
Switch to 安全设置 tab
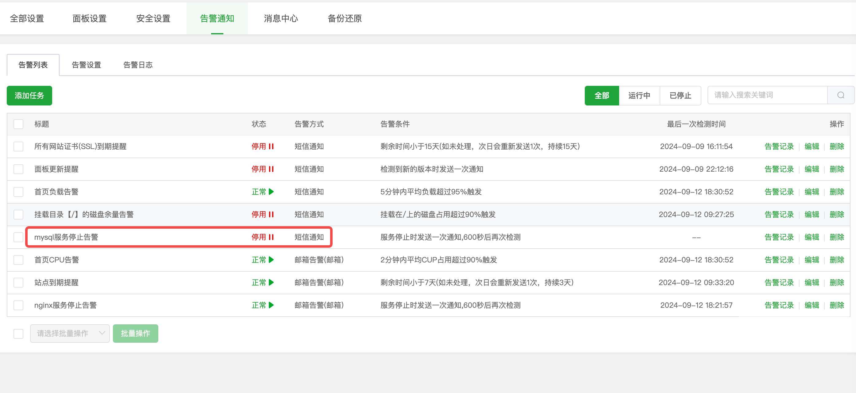coord(153,18)
